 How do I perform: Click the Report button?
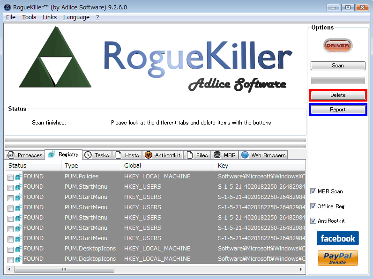pyautogui.click(x=338, y=110)
